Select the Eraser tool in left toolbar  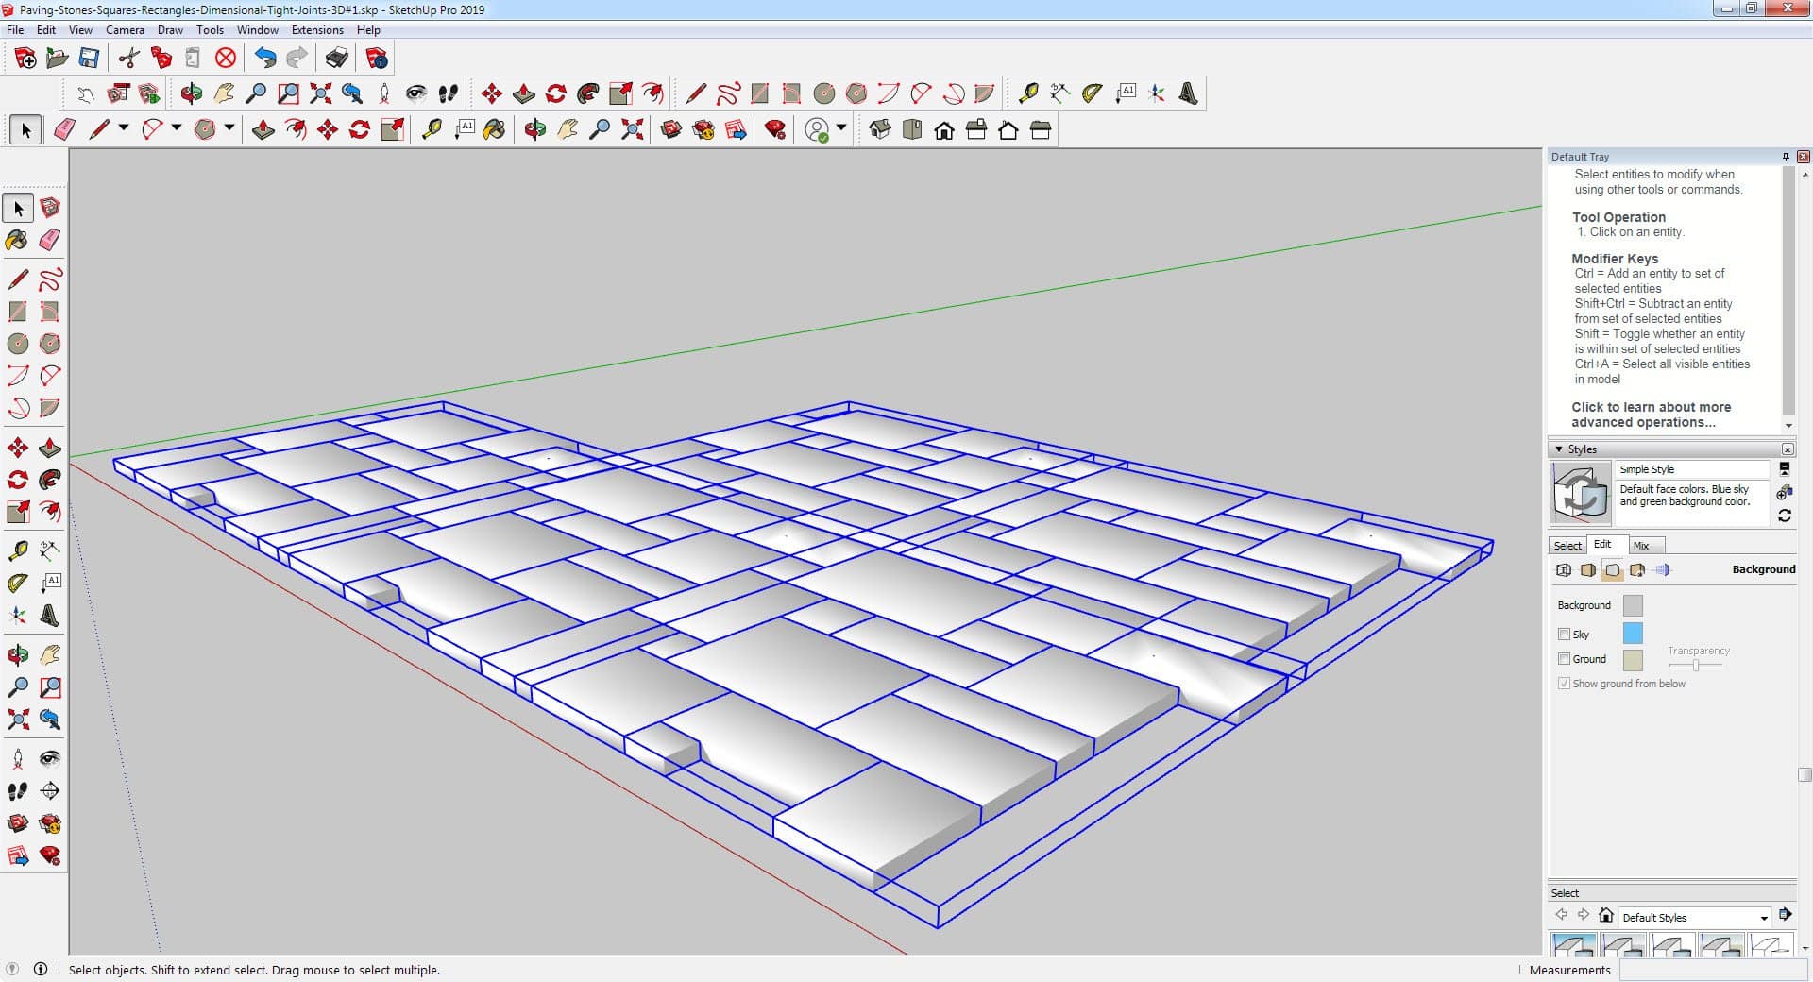[x=50, y=240]
